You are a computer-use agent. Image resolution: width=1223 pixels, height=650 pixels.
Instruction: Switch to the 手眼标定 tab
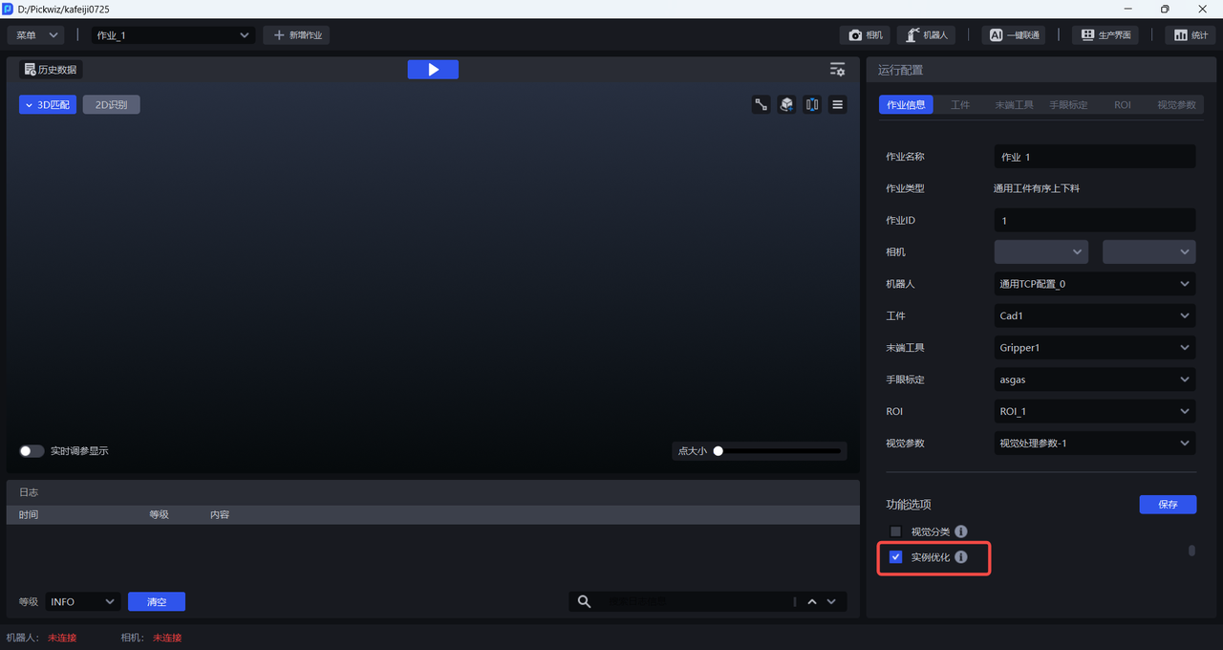click(x=1068, y=105)
